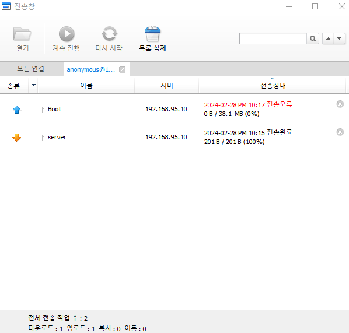This screenshot has width=349, height=333.
Task: Click the 201 B / 201 B (100%) text
Action: pyautogui.click(x=235, y=142)
